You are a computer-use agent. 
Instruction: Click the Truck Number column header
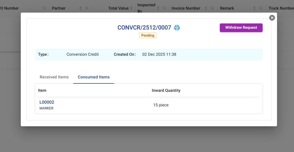[281, 8]
